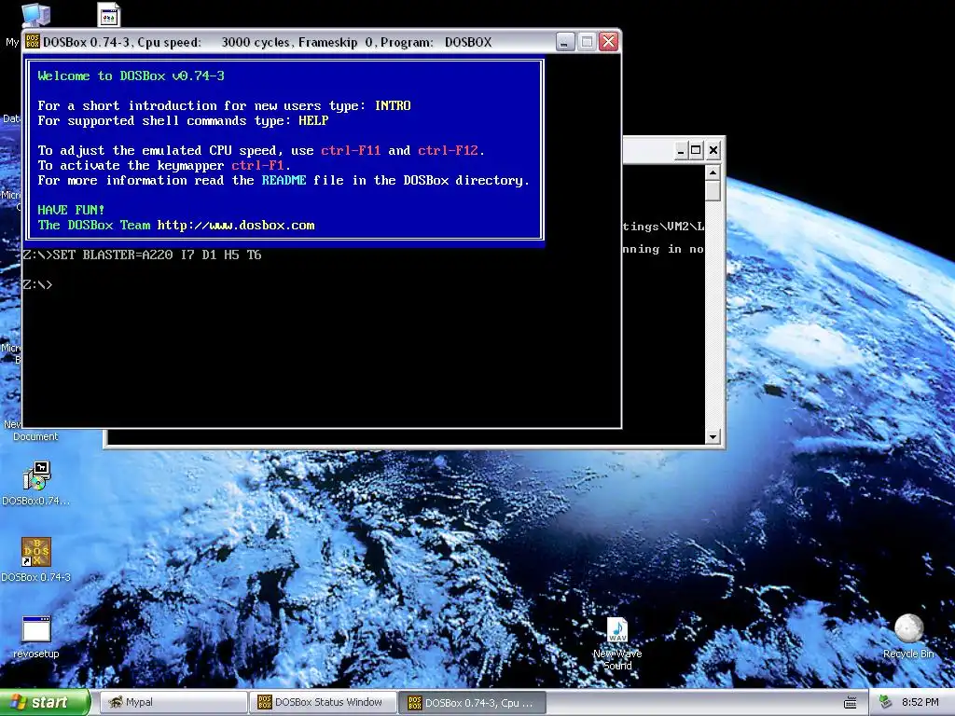The width and height of the screenshot is (955, 716).
Task: Click the DOSBox title bar text
Action: tap(268, 42)
